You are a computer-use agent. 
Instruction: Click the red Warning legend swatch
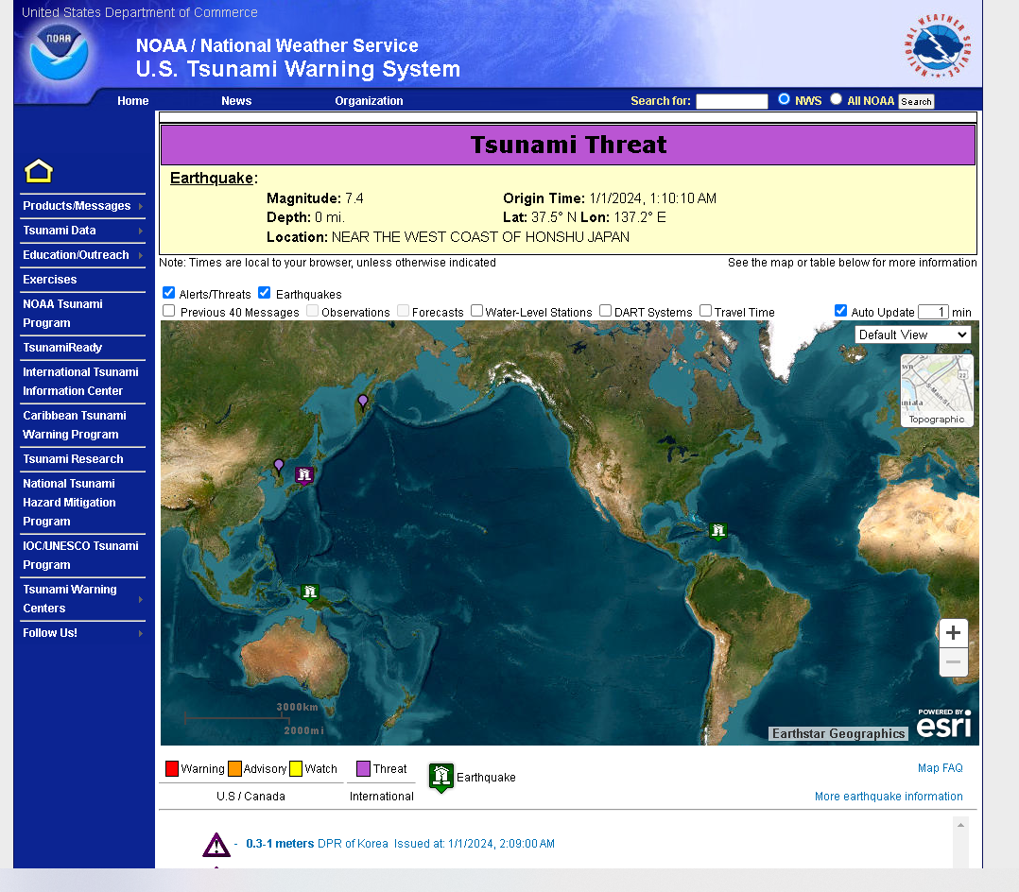point(172,768)
